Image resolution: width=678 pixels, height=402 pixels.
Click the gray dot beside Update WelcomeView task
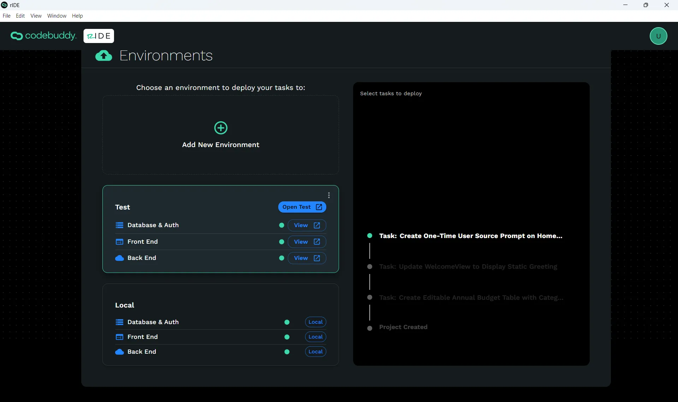point(370,267)
